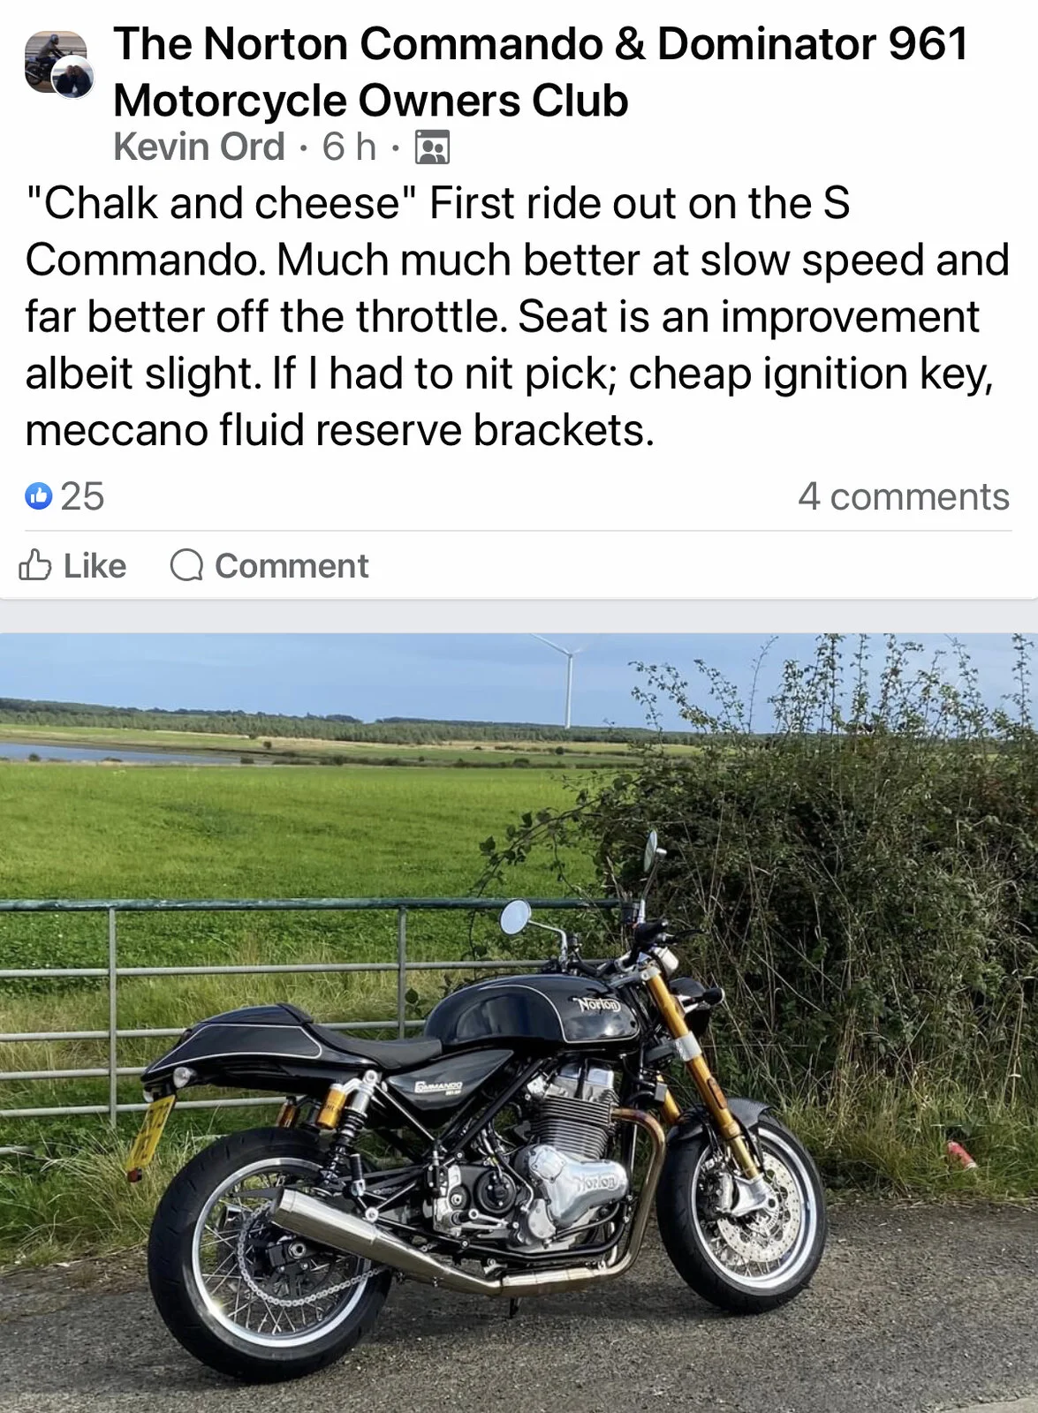Tap the Like thumbs-up outline icon
This screenshot has height=1413, width=1038.
point(35,565)
